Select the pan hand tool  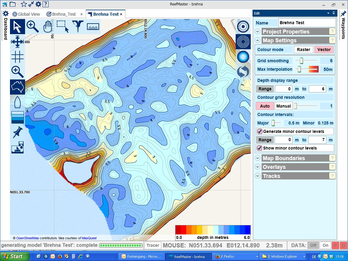(x=48, y=27)
